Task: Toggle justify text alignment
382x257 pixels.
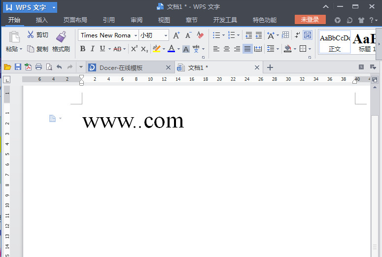Action: tap(247, 49)
